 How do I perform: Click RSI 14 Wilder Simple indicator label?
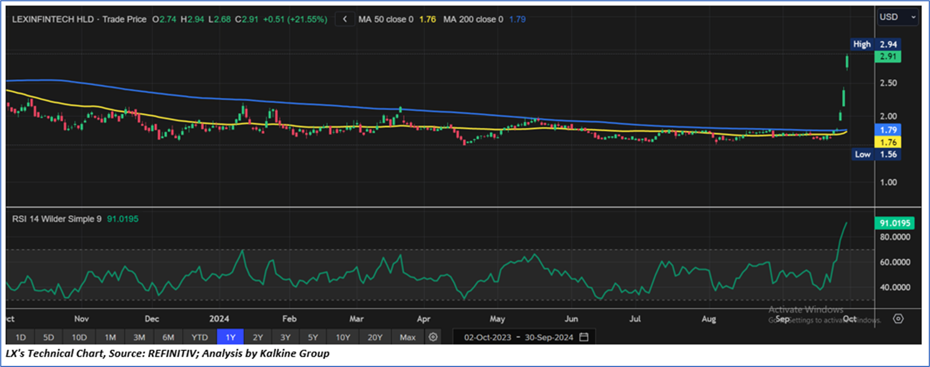(57, 219)
